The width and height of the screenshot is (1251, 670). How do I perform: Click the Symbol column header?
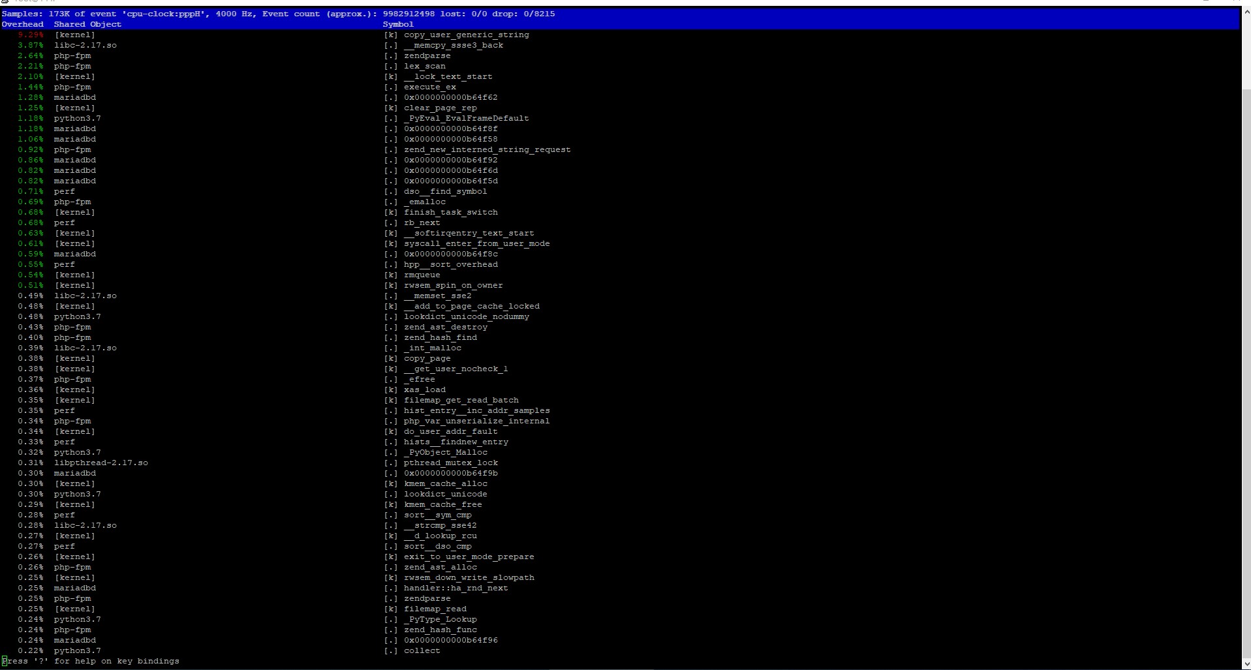[x=399, y=24]
